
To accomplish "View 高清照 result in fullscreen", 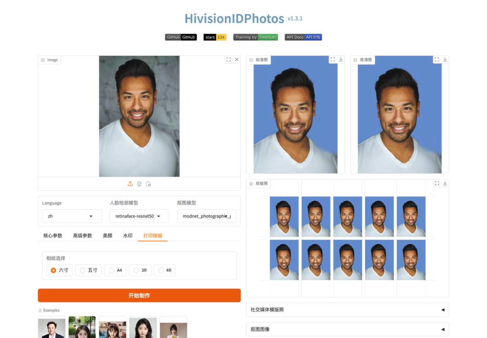I will click(x=436, y=59).
